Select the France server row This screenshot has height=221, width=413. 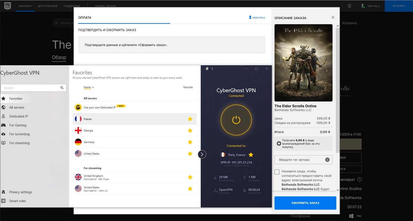135,119
